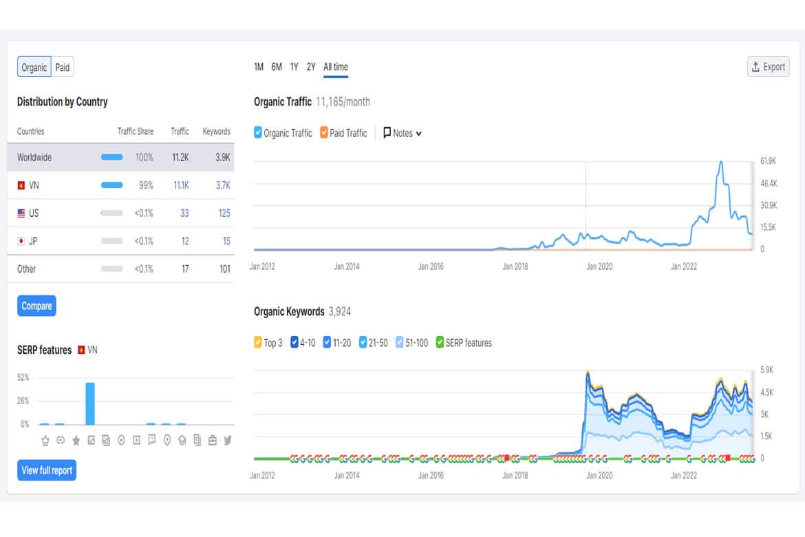Click the crown featured snippet SERP icon
805x537 pixels.
45,441
